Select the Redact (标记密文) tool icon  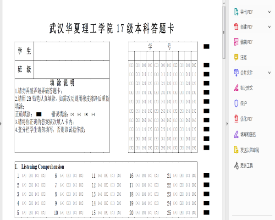236,88
